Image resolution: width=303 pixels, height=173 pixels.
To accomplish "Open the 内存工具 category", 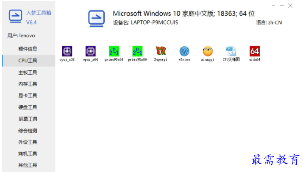I will [28, 84].
